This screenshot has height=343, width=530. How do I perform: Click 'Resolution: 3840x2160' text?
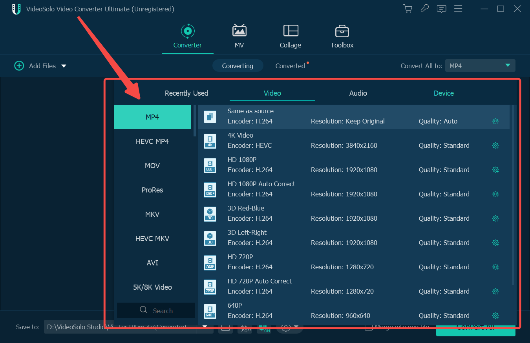[344, 145]
